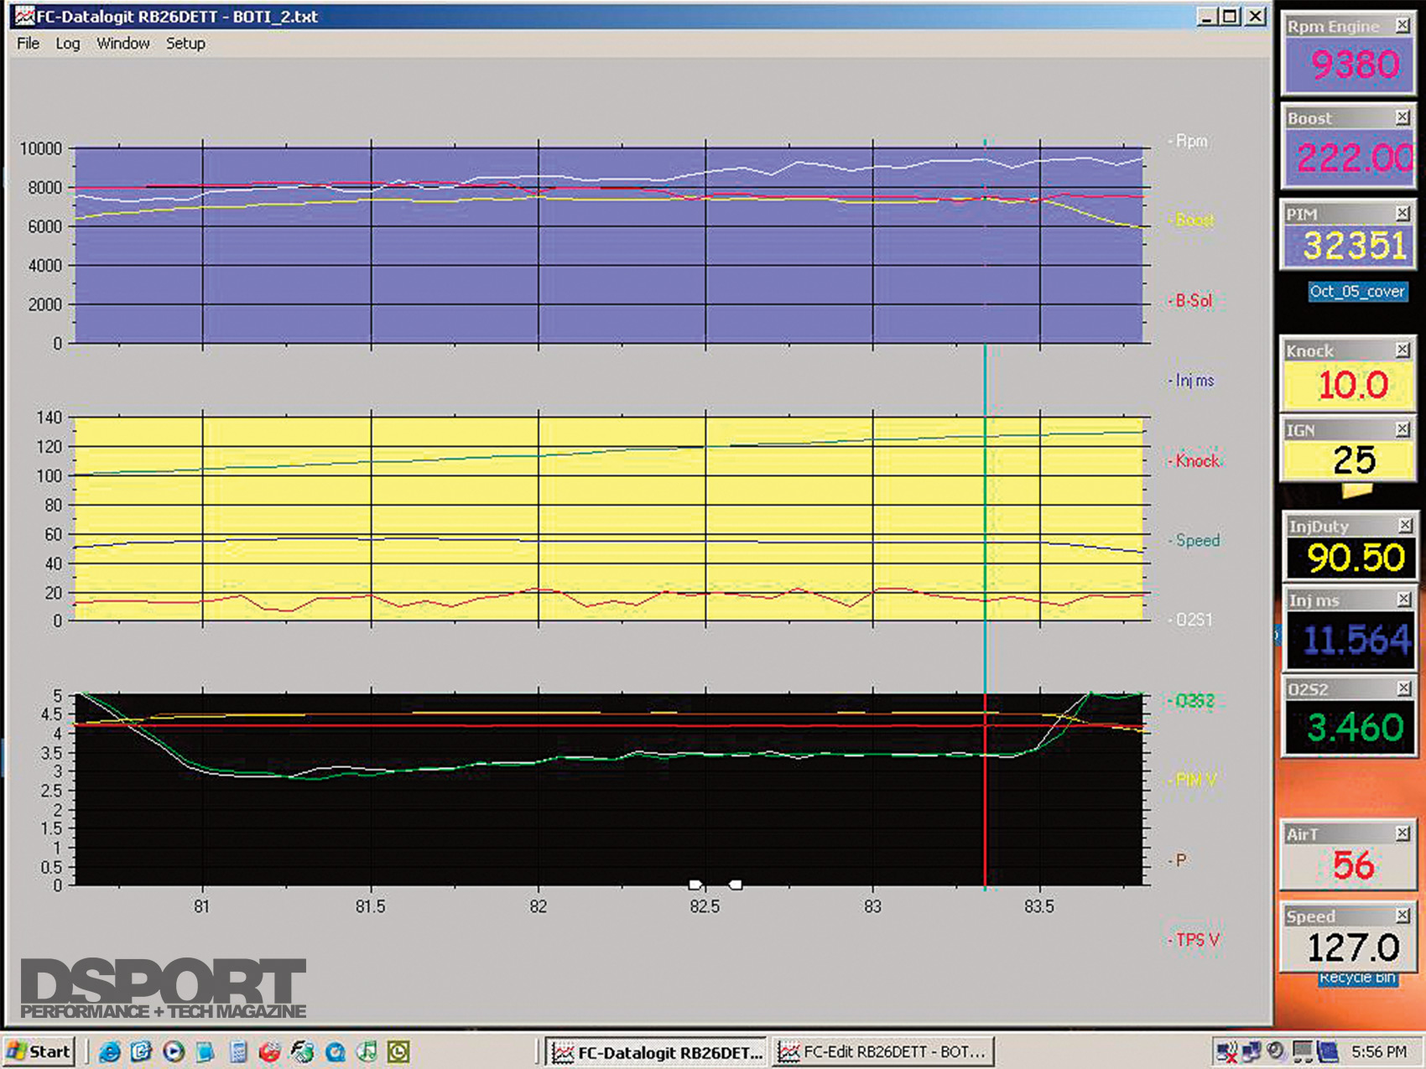Open iTunes music note icon in taskbar
The image size is (1426, 1069).
(367, 1051)
